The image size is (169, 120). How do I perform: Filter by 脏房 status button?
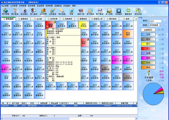tap(148, 39)
